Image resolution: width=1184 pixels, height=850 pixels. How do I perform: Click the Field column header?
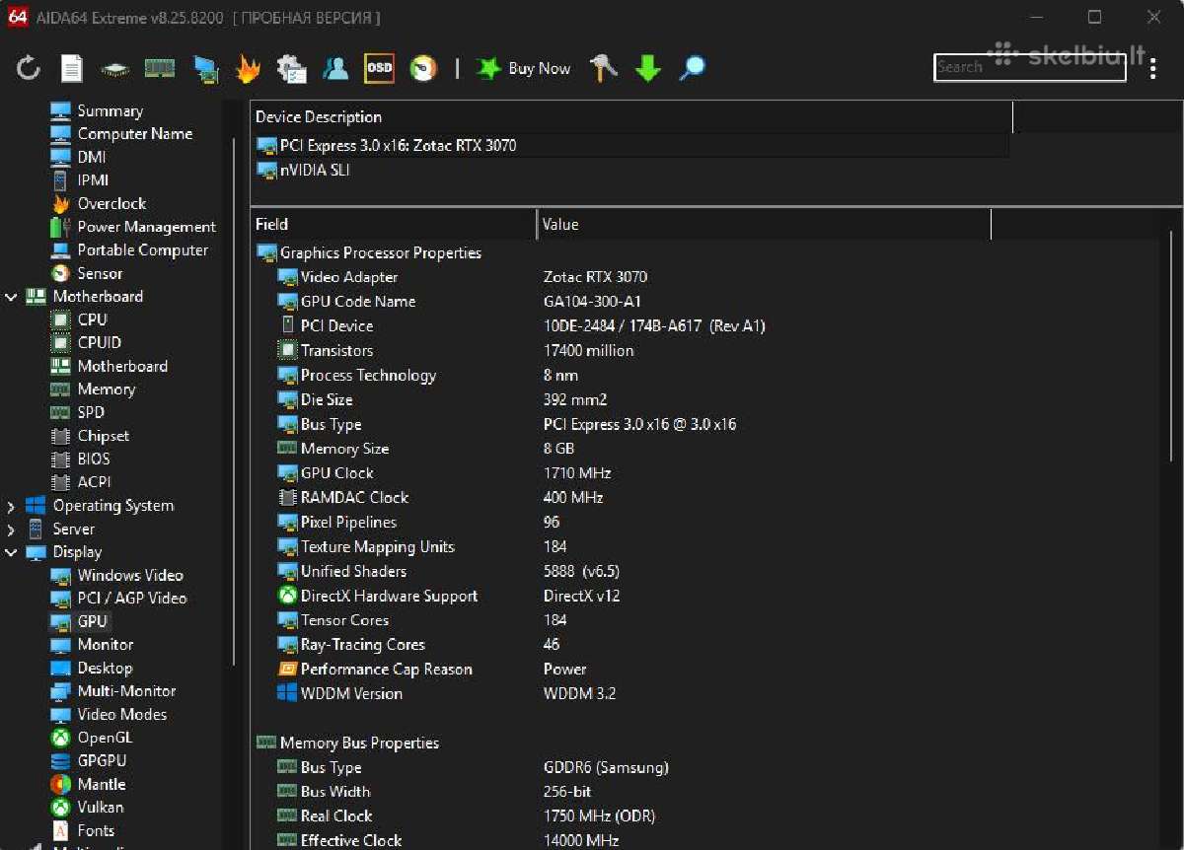click(x=394, y=225)
